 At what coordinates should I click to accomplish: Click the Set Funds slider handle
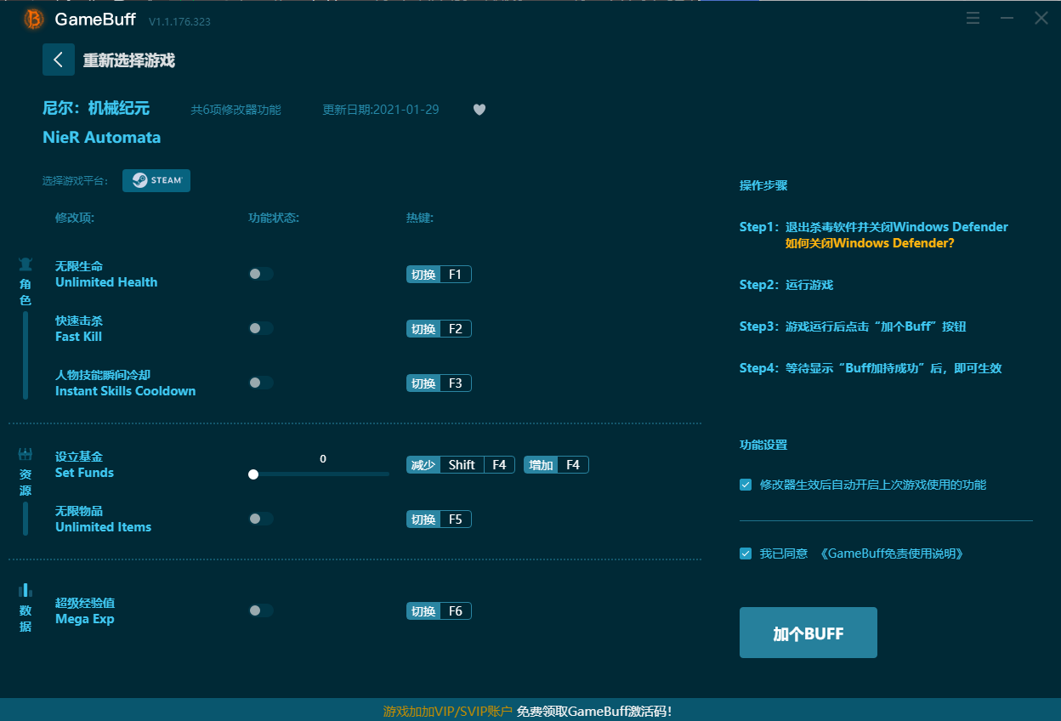pos(253,474)
